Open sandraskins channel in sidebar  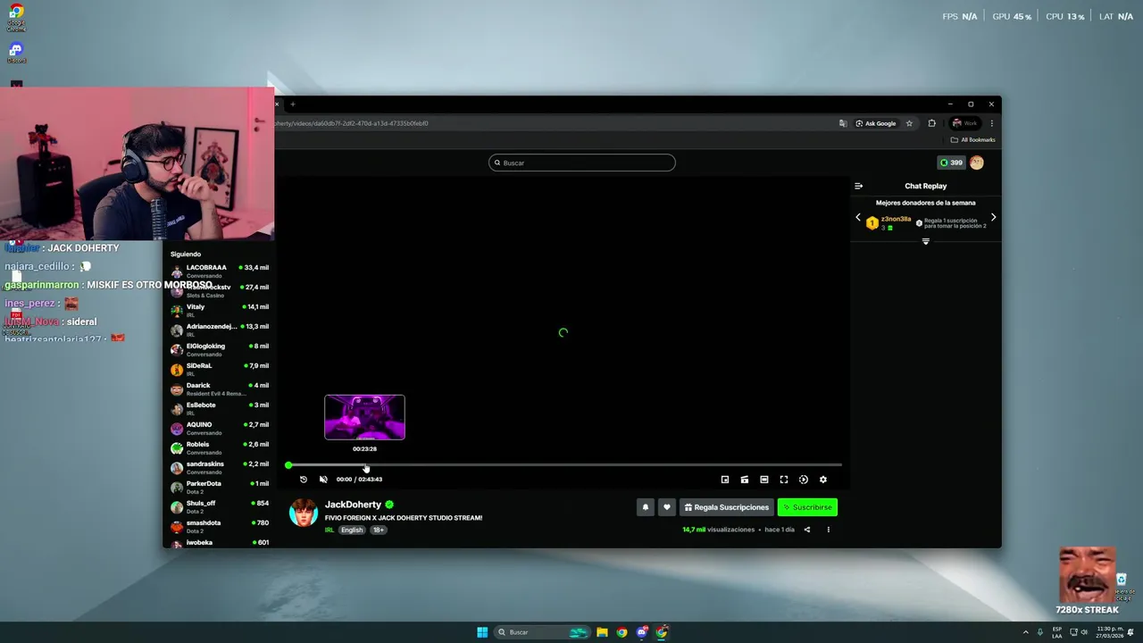[x=220, y=467]
